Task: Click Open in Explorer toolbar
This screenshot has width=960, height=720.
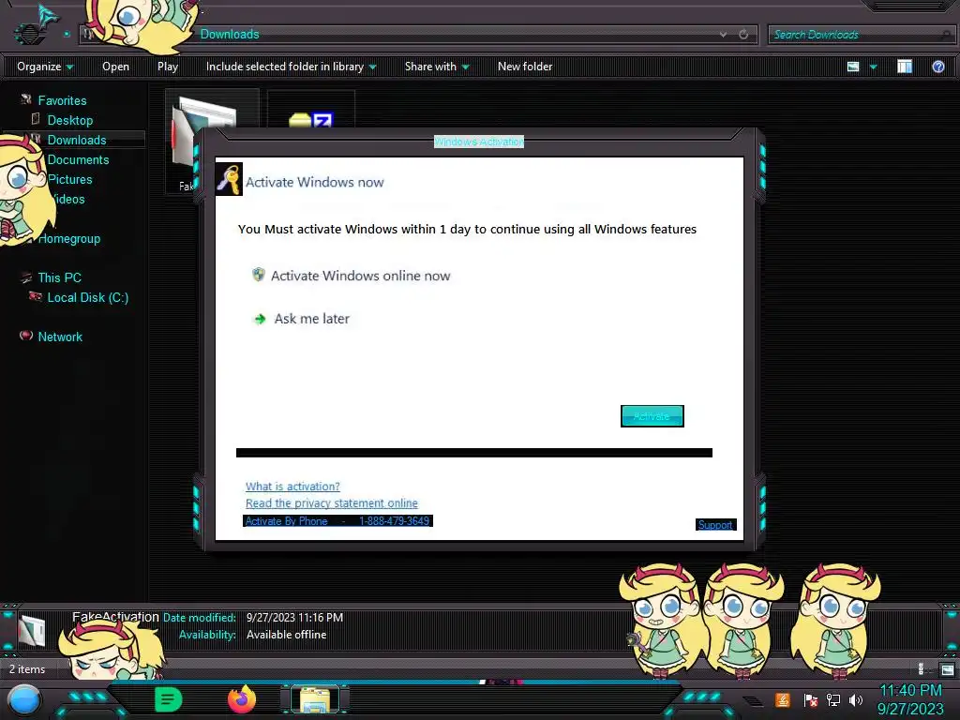Action: point(115,67)
